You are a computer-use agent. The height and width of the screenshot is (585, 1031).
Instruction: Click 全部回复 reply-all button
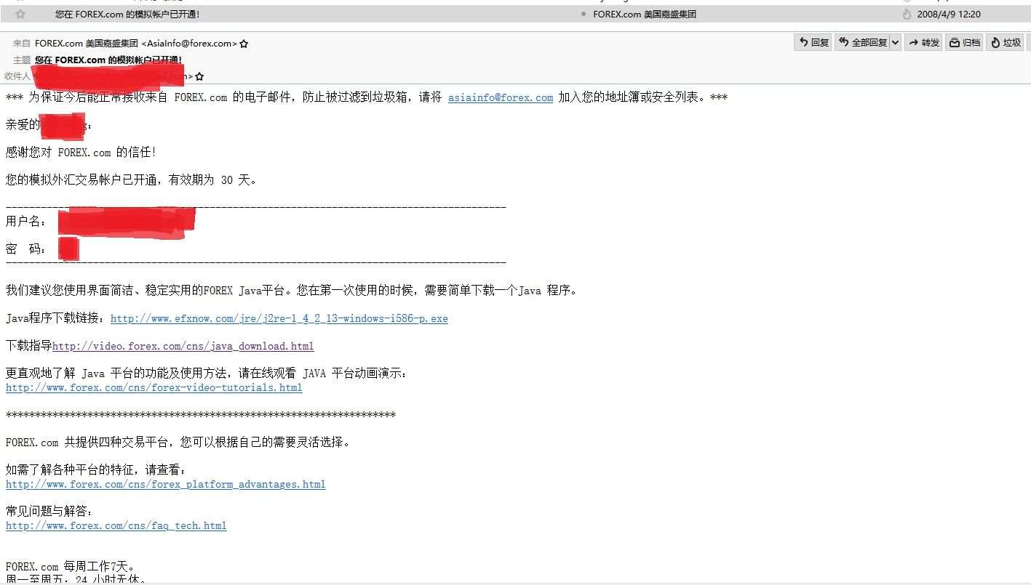[862, 42]
